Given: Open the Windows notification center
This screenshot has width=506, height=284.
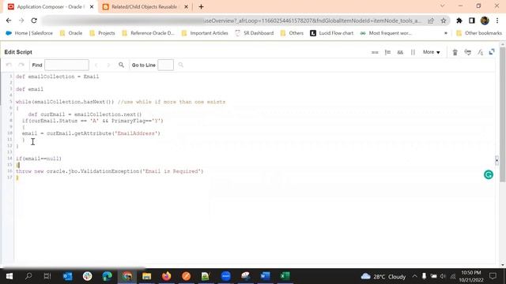Looking at the screenshot, I should click(493, 276).
